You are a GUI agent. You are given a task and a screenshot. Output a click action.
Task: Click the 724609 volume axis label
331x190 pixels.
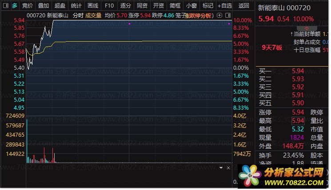point(15,116)
